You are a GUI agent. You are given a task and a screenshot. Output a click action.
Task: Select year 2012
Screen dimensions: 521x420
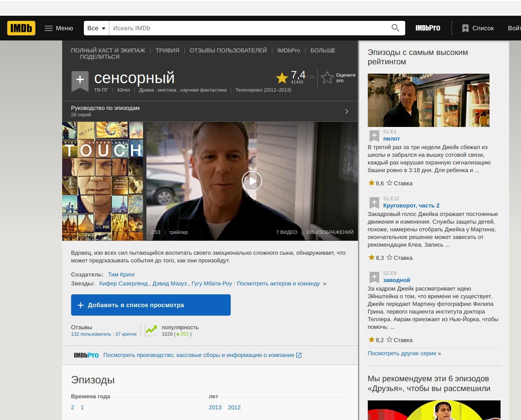[234, 407]
